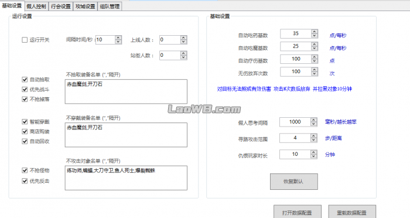Select the 组队管理 tab
Image resolution: width=410 pixels, height=218 pixels.
click(110, 6)
